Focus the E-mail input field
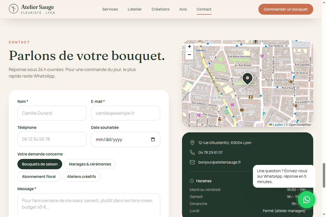This screenshot has height=217, width=326. [x=126, y=113]
